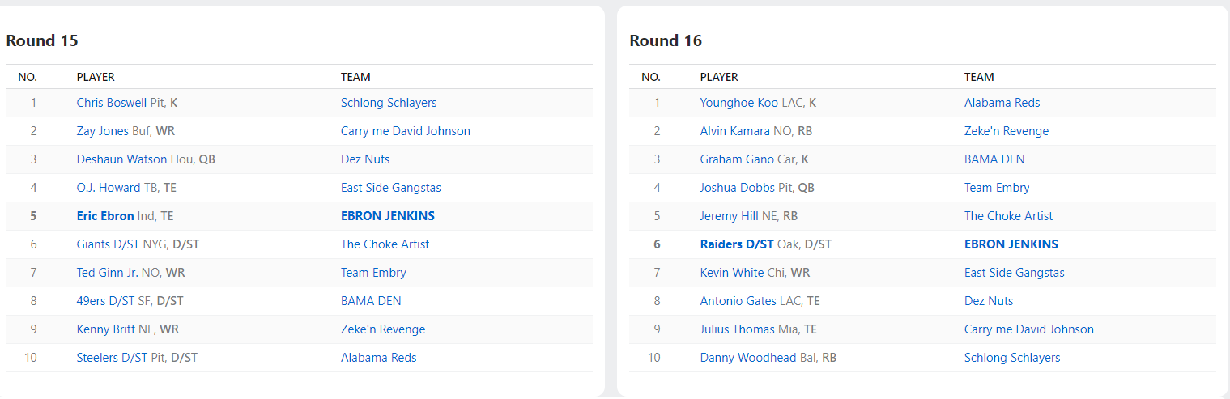Image resolution: width=1230 pixels, height=399 pixels.
Task: Open Alvin Kamara player profile
Action: (734, 131)
